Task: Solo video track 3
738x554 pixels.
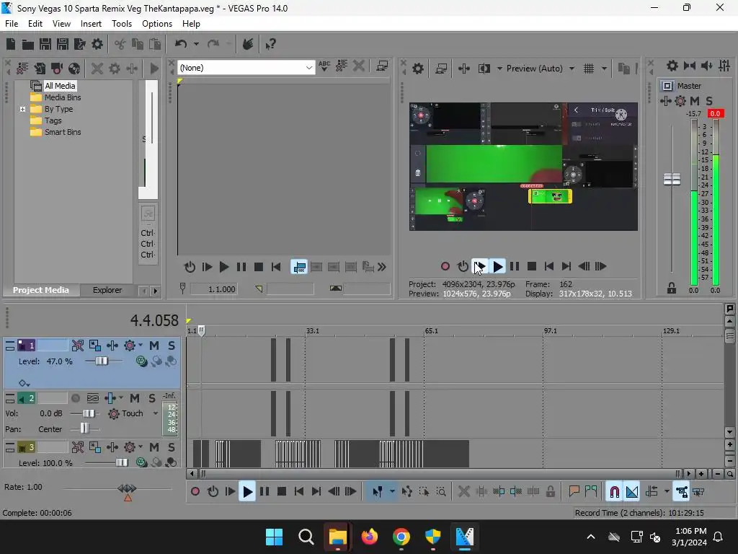Action: point(172,447)
